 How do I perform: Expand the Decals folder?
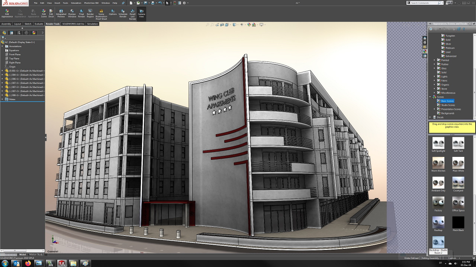click(x=430, y=117)
